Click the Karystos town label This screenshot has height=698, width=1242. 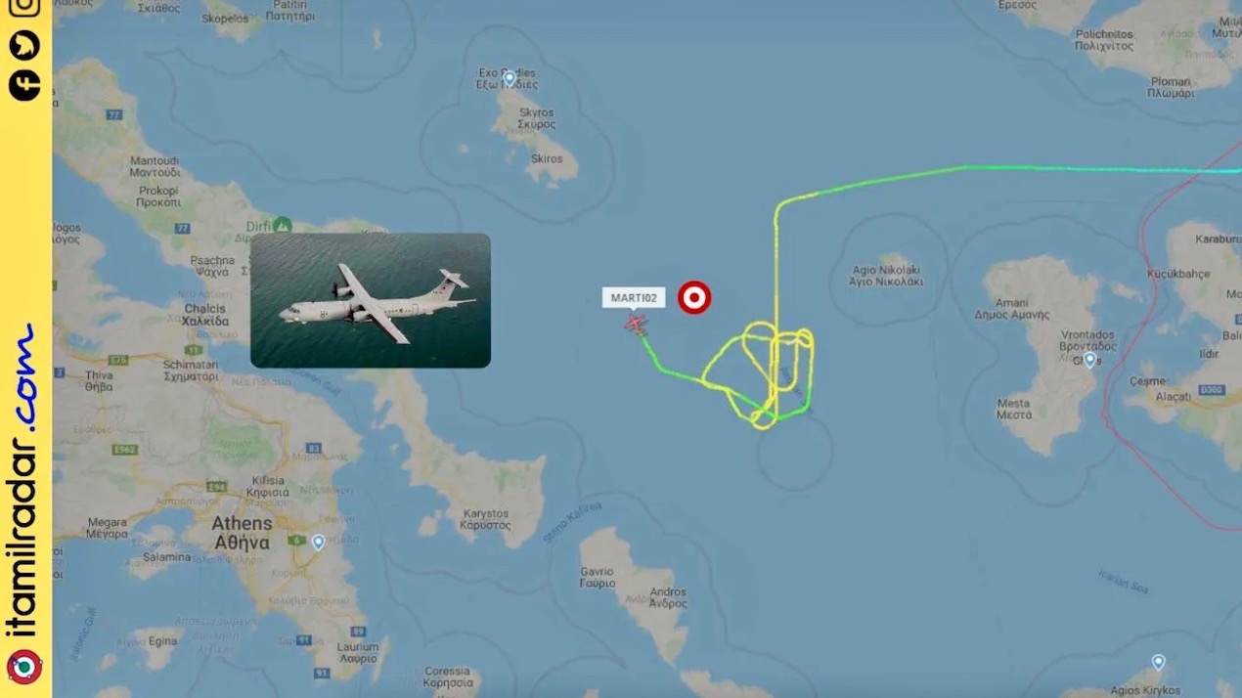[x=485, y=519]
